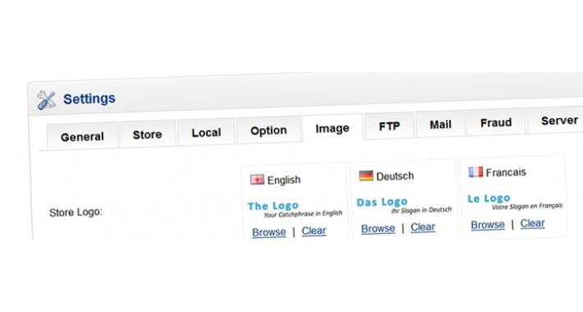Open the Server tab

(x=558, y=121)
